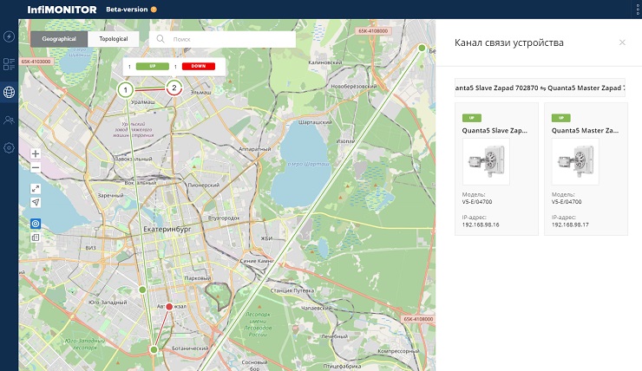The image size is (642, 371).
Task: Zoom in the map with plus button
Action: tap(36, 153)
